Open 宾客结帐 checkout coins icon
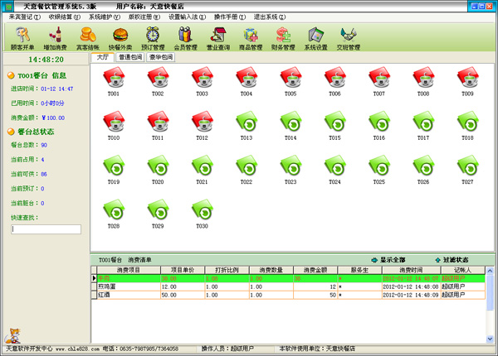 pyautogui.click(x=88, y=37)
